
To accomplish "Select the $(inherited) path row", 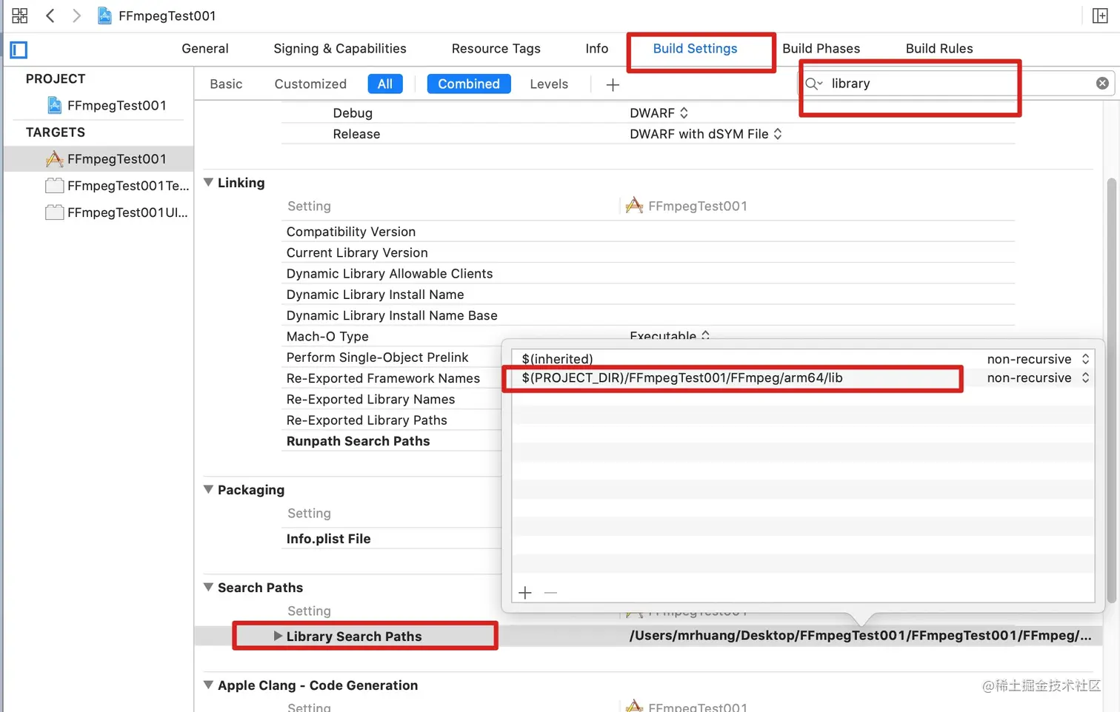I will pyautogui.click(x=803, y=359).
